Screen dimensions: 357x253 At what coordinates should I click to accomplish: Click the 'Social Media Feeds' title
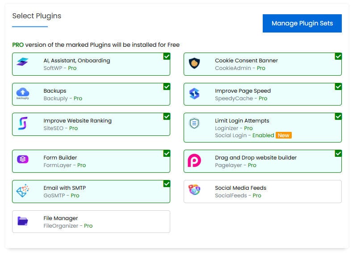(x=240, y=188)
